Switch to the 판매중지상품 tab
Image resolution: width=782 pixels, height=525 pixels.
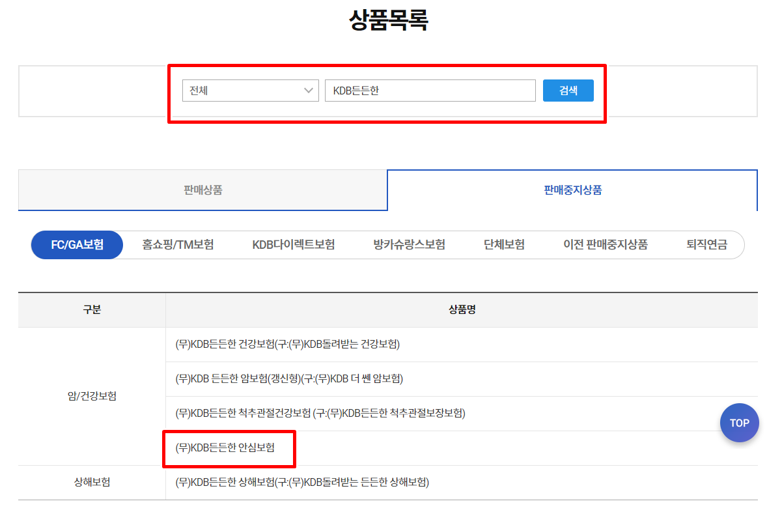click(573, 190)
